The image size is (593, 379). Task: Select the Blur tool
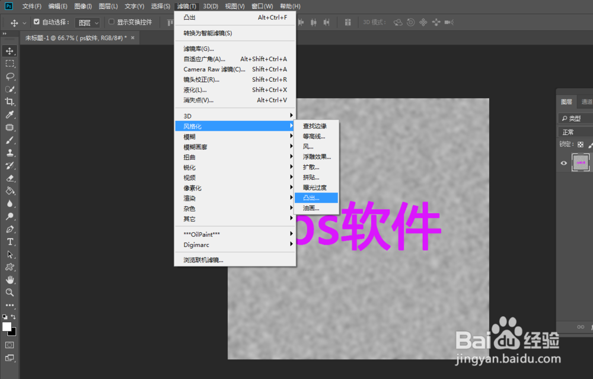pyautogui.click(x=10, y=204)
